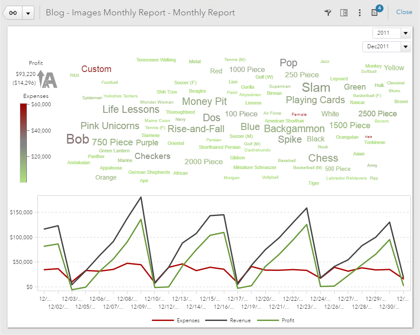Click the Close link
The image size is (420, 335).
404,12
